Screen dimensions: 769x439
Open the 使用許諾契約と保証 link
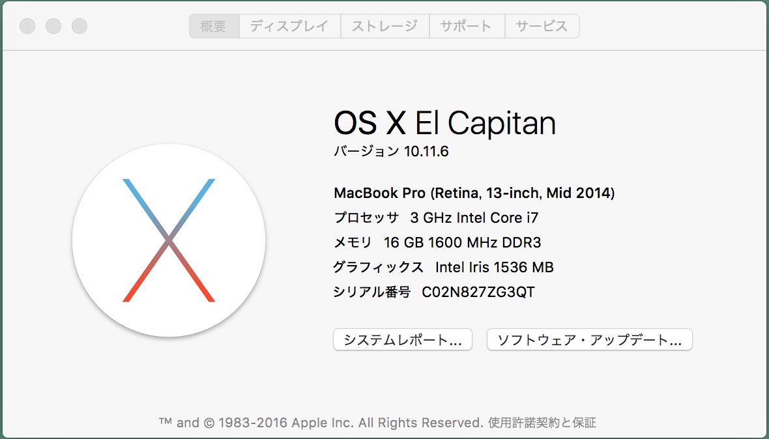point(542,422)
